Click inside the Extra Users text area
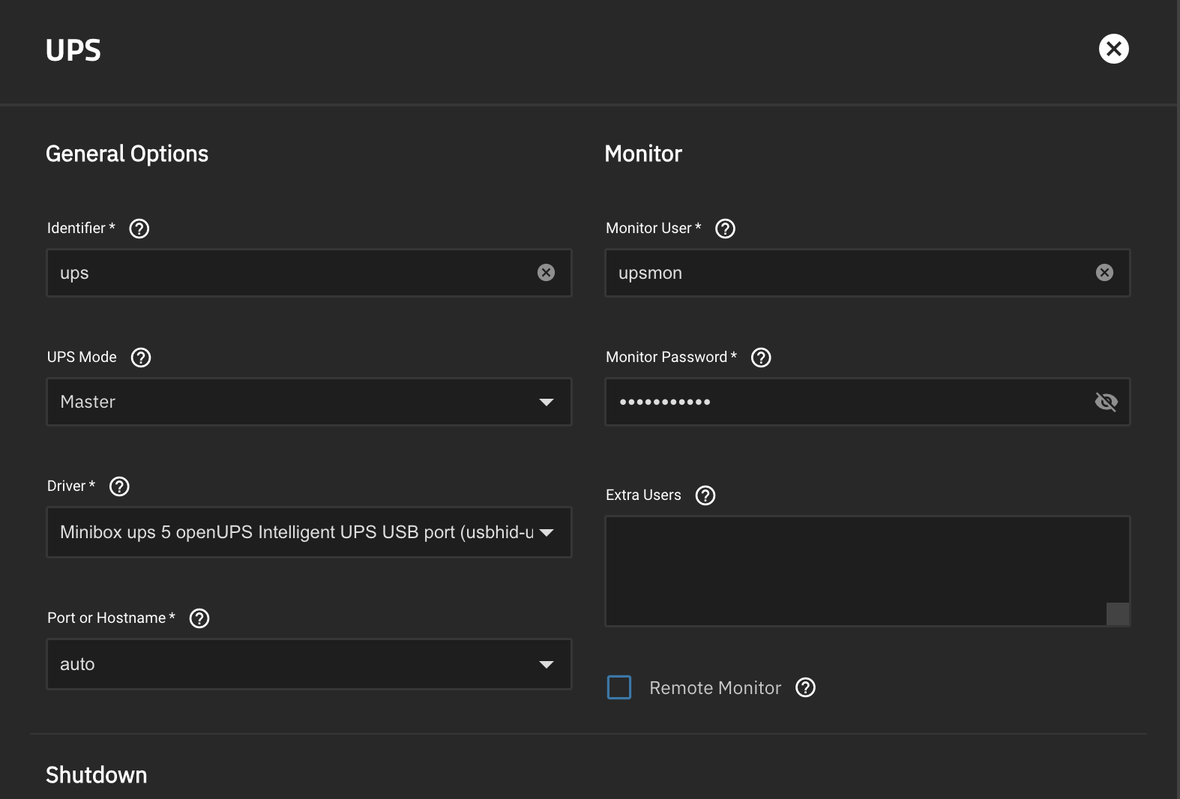 tap(855, 570)
